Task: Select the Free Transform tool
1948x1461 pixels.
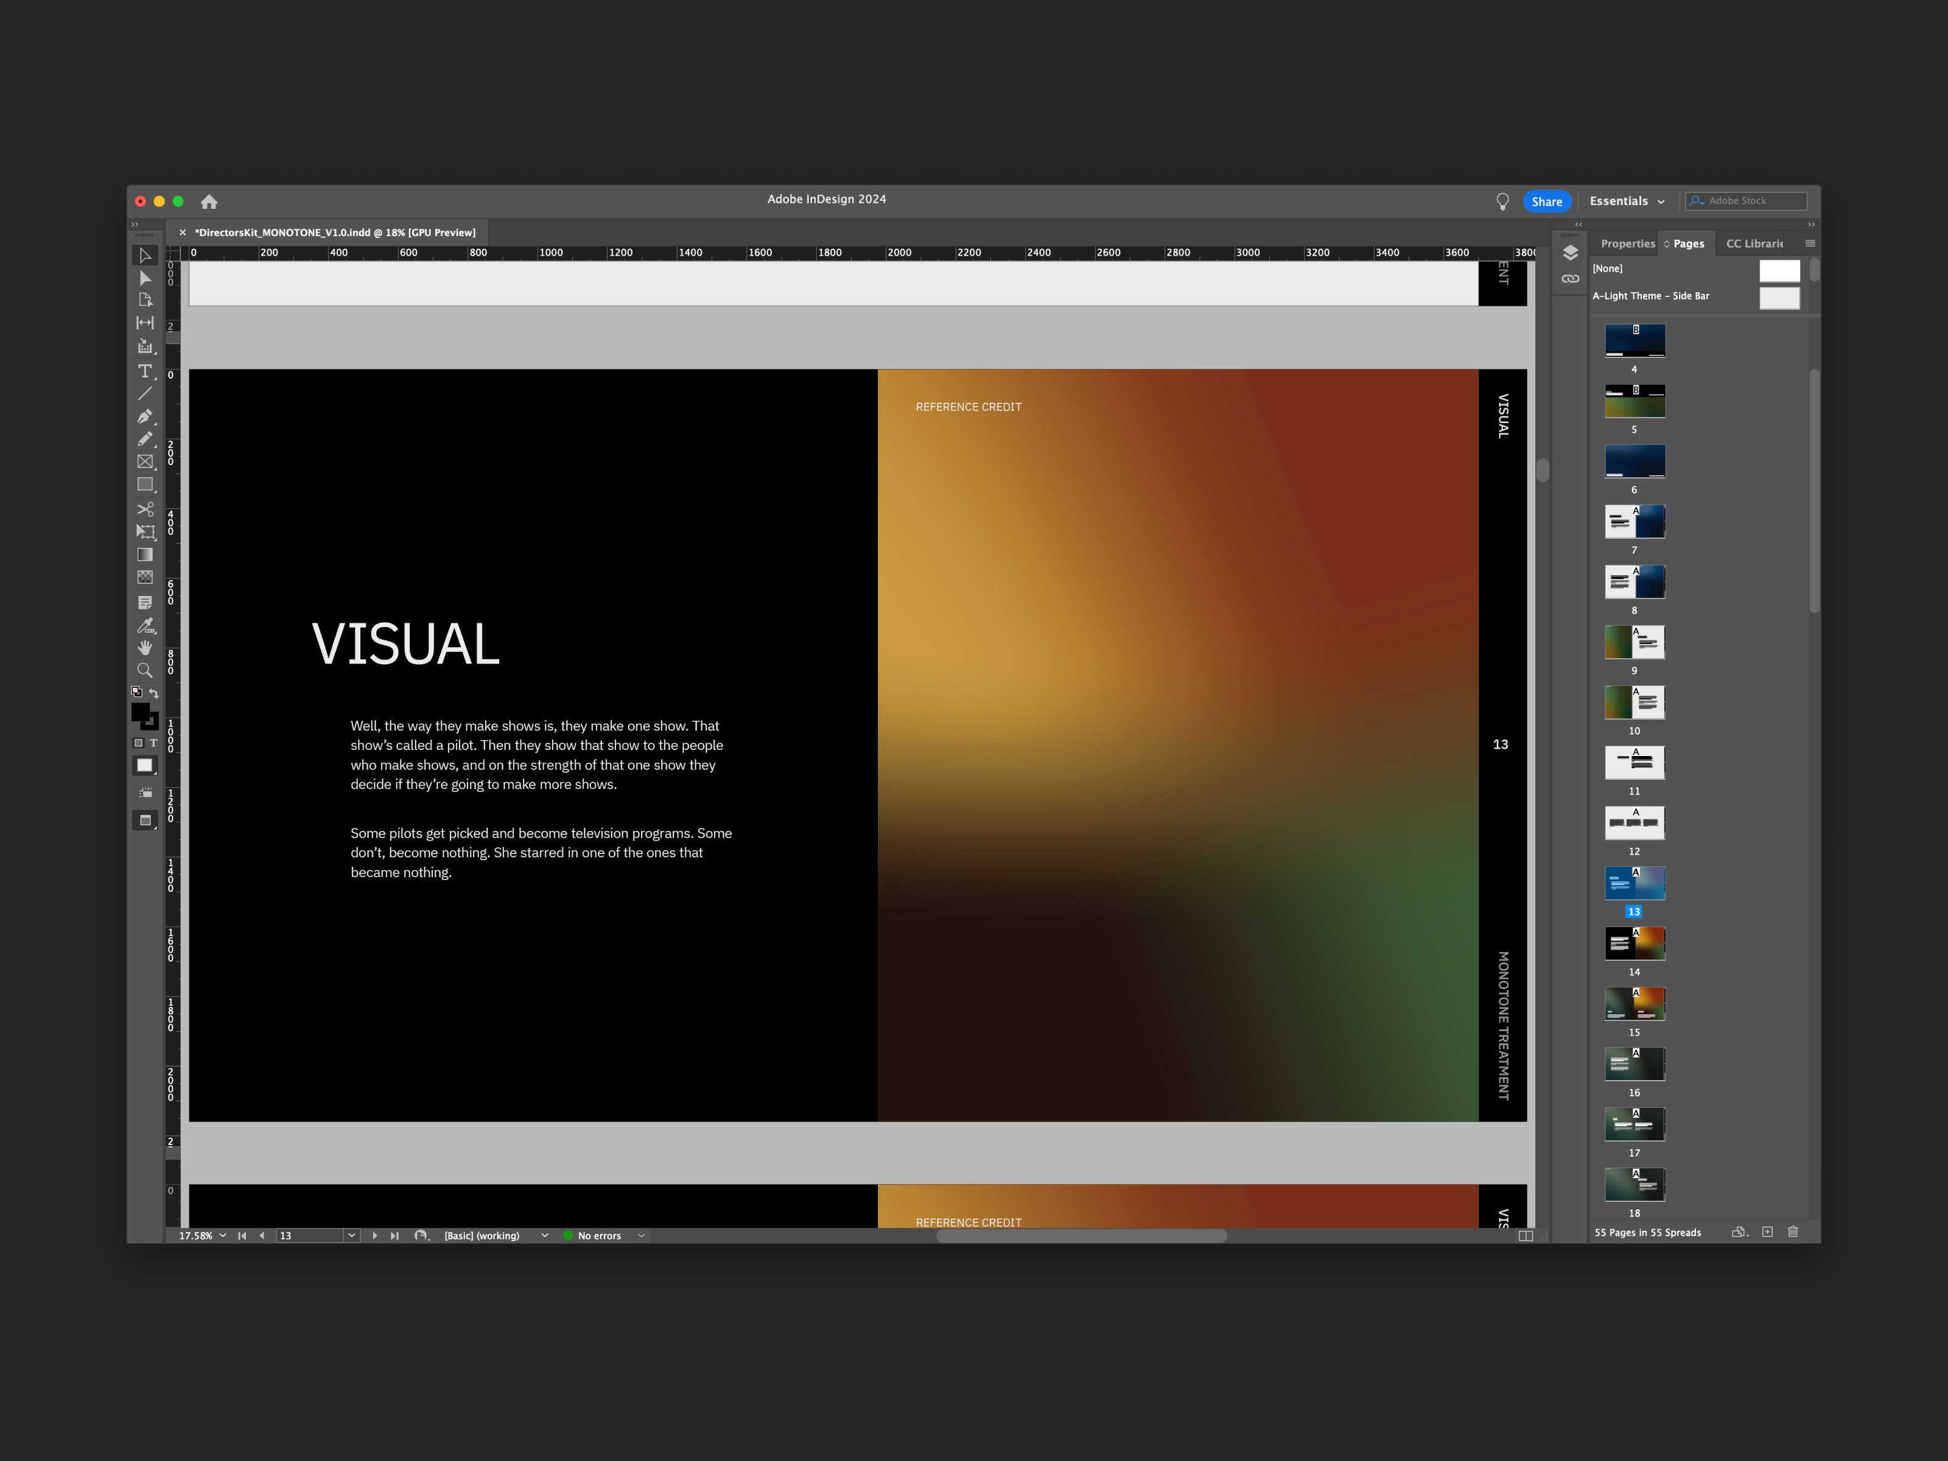Action: [x=145, y=532]
